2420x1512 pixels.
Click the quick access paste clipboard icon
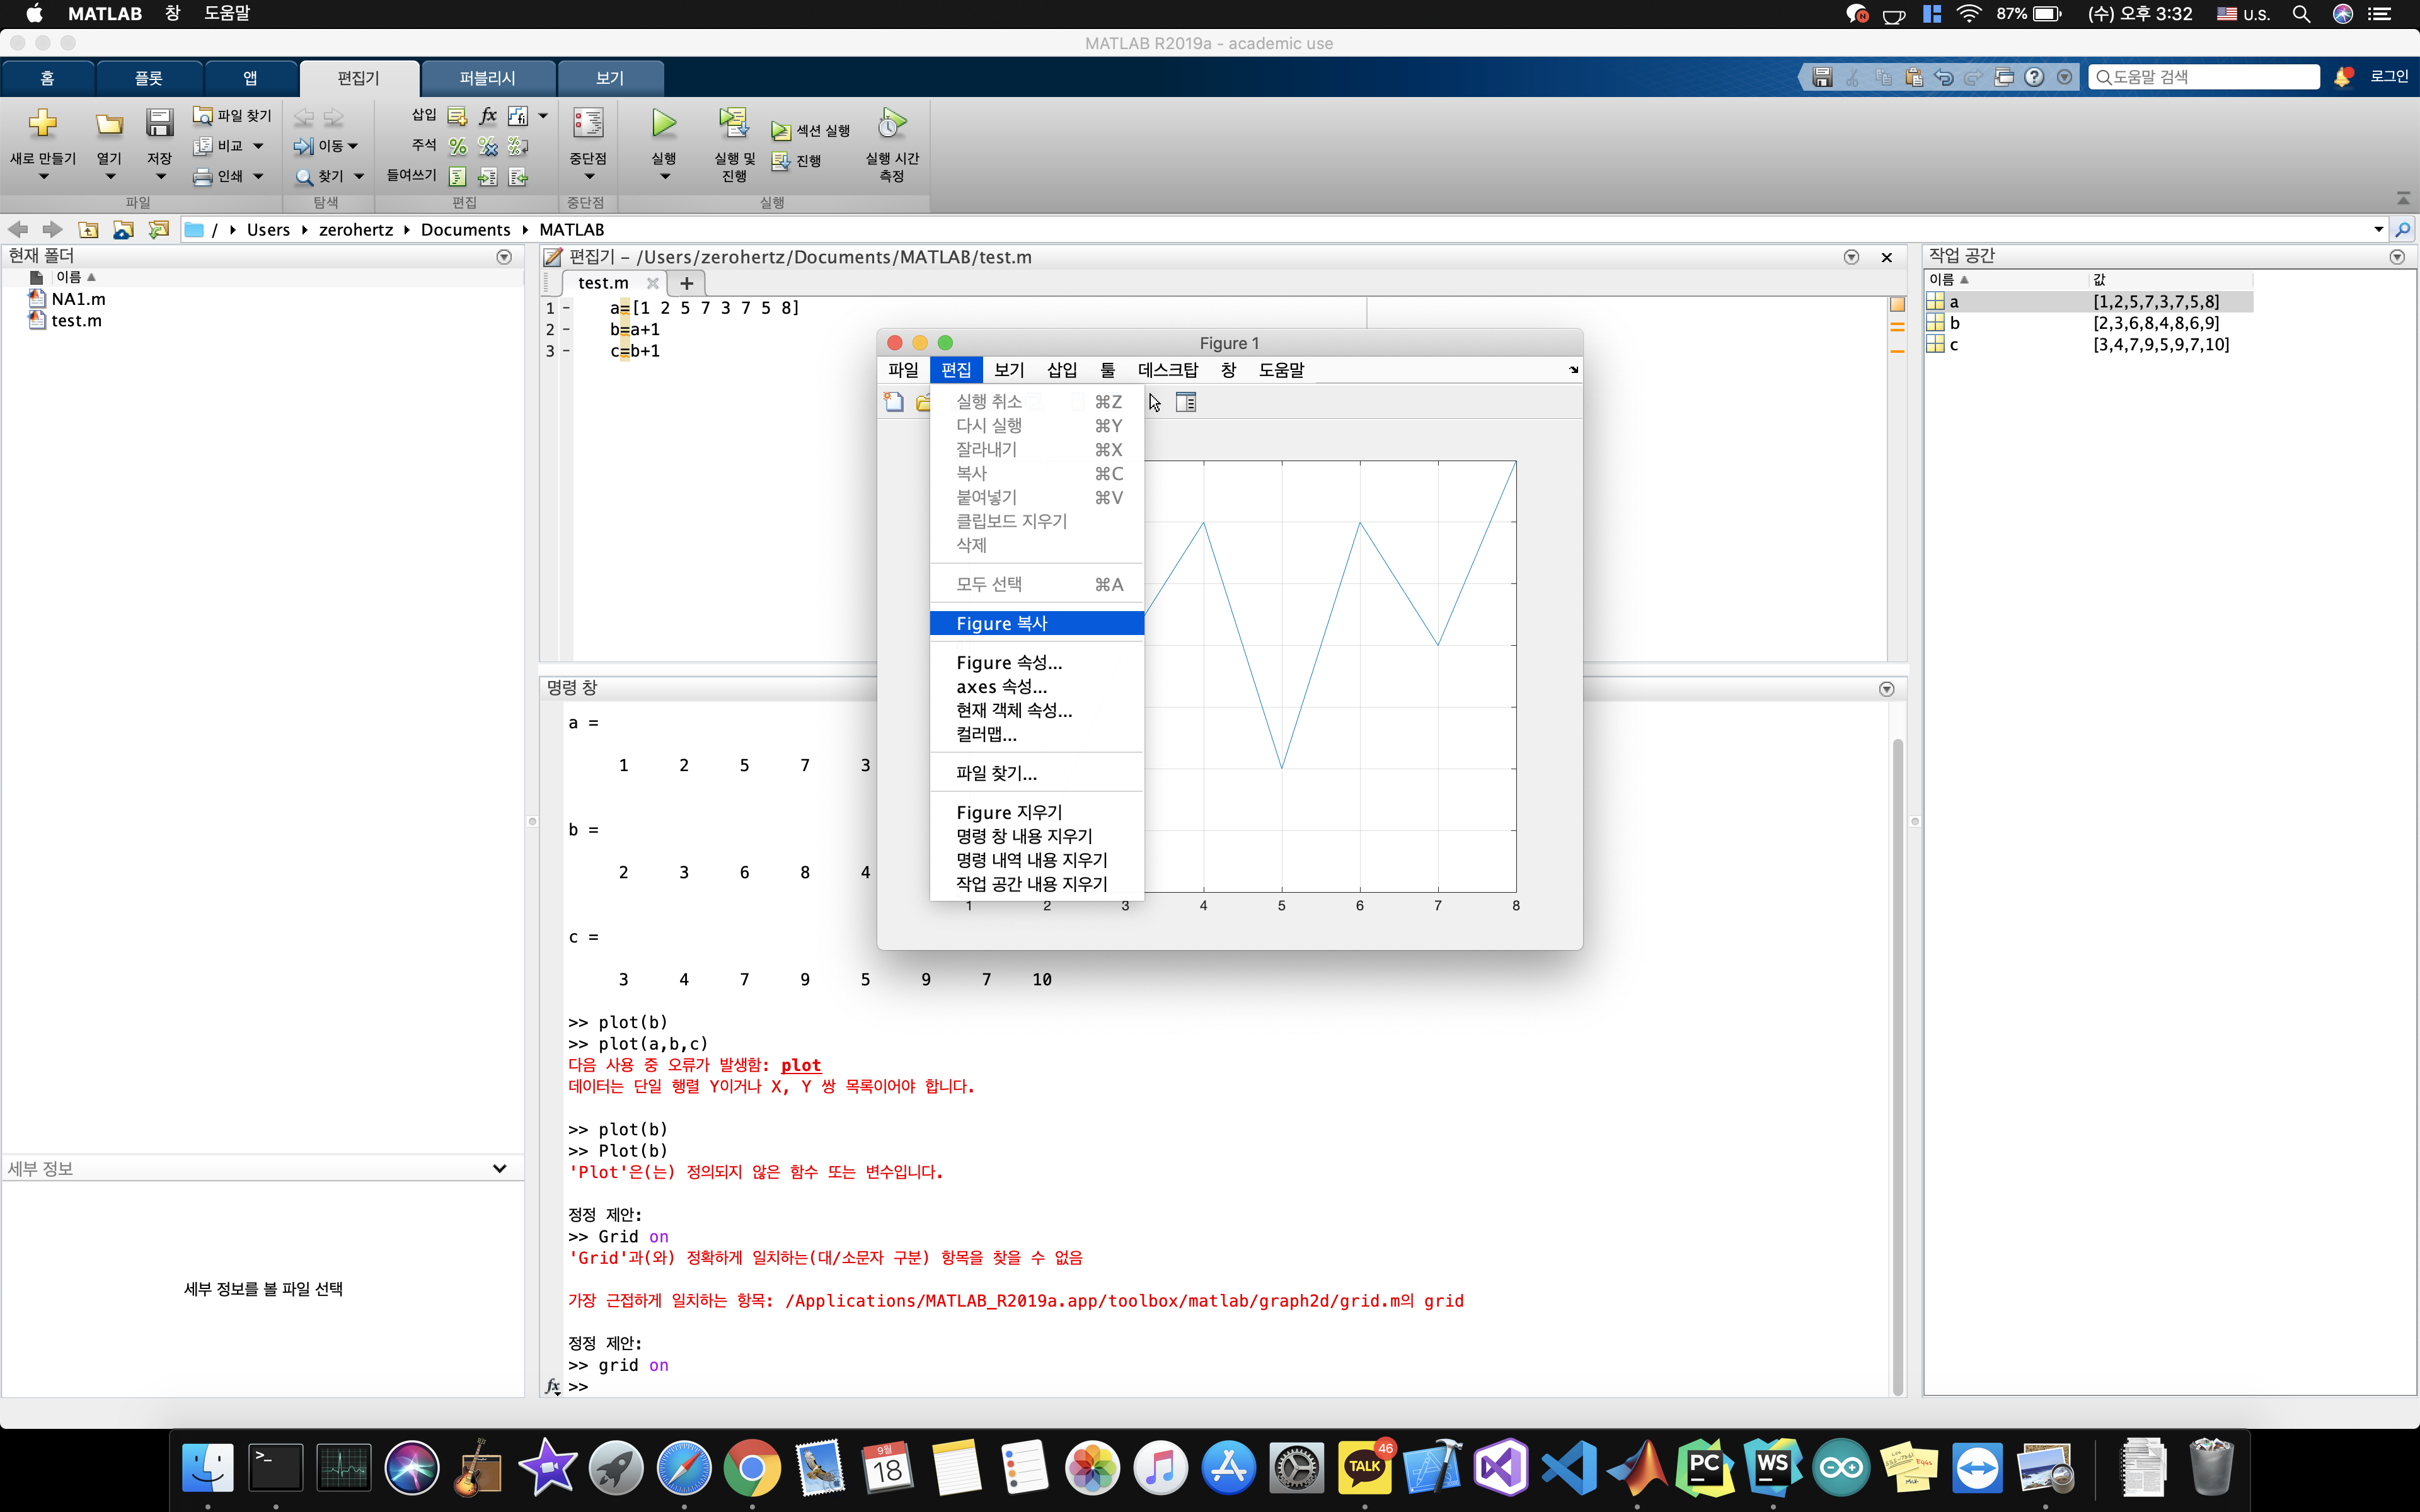coord(1914,77)
